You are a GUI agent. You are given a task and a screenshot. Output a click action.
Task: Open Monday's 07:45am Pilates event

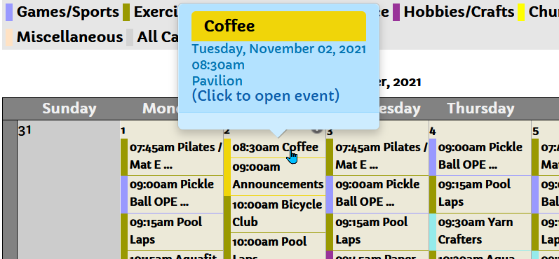tap(175, 156)
